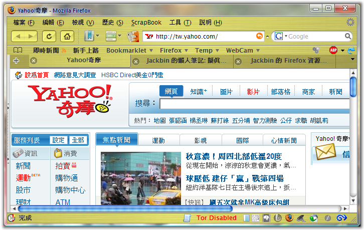Expand the Firefox bookmarks folder

173,51
